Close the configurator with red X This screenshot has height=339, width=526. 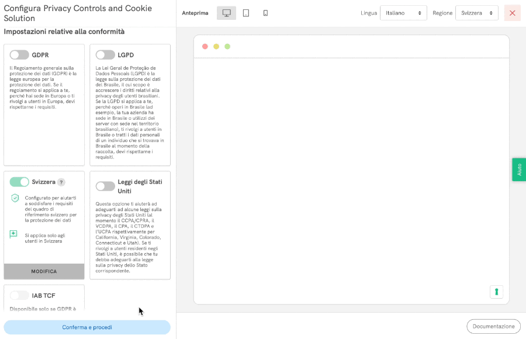coord(512,13)
